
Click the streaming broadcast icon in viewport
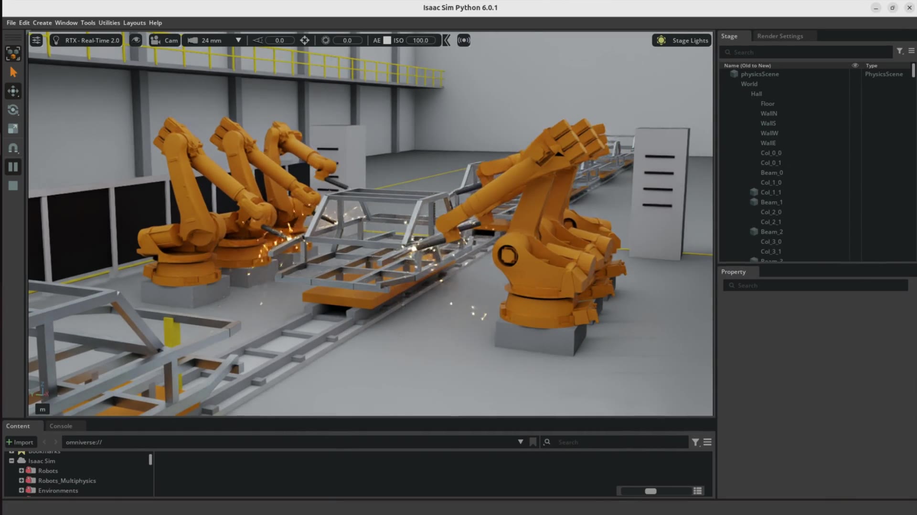pyautogui.click(x=464, y=41)
